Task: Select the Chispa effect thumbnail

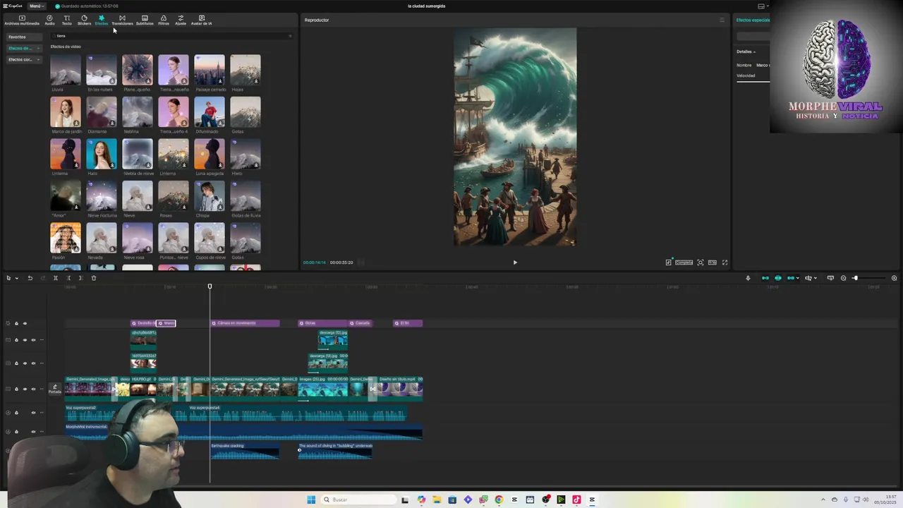Action: [210, 195]
